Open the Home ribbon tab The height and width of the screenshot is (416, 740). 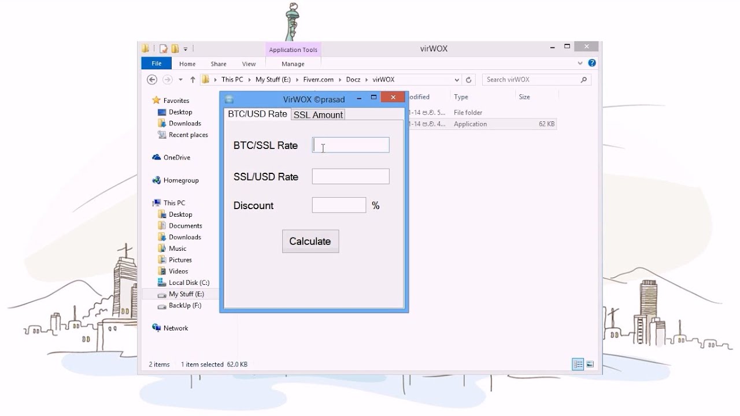(187, 64)
